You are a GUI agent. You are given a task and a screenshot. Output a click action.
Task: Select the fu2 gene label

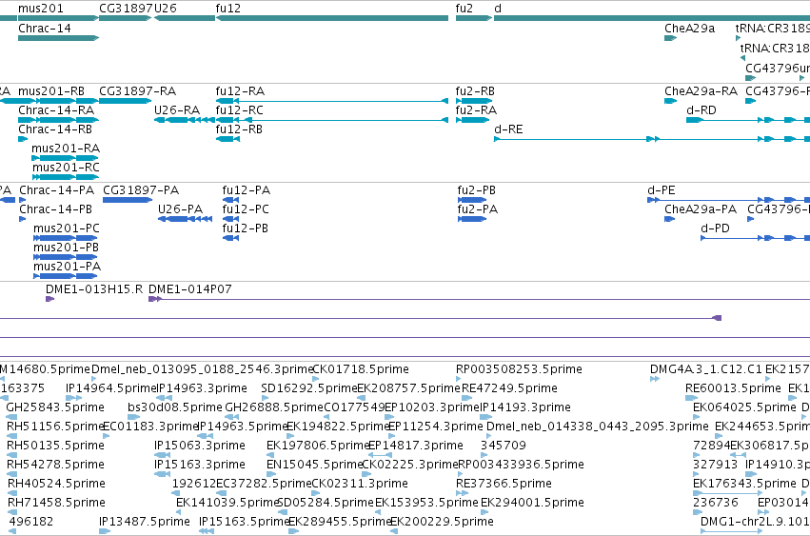point(464,9)
